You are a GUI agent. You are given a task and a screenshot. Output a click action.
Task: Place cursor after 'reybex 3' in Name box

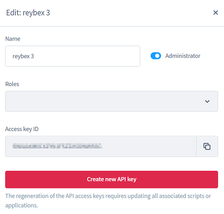34,56
